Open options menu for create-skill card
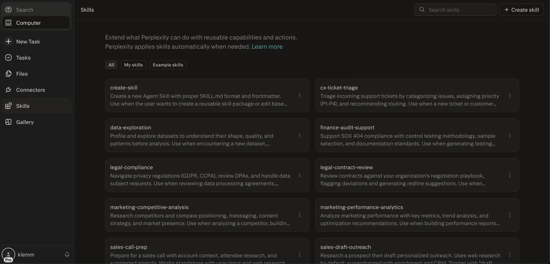Screen dimensions: 550x264 coord(299,96)
